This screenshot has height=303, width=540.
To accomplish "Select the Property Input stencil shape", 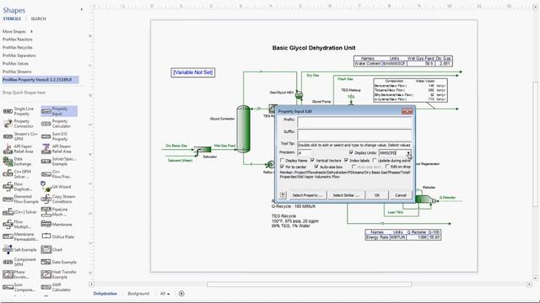I will [x=58, y=111].
